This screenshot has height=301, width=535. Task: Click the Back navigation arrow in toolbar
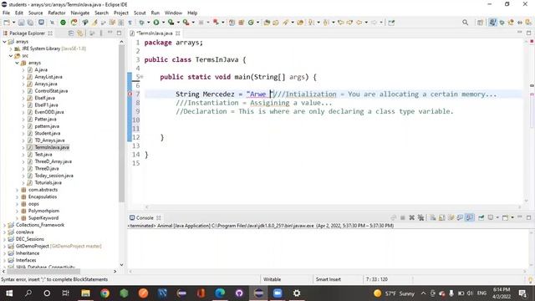[359, 23]
